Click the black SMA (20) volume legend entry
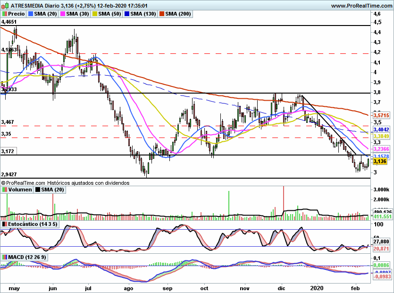 [x=50, y=190]
